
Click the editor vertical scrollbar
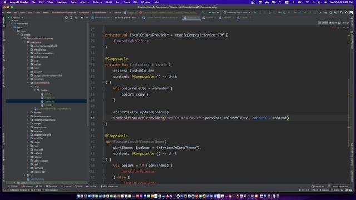pyautogui.click(x=349, y=113)
